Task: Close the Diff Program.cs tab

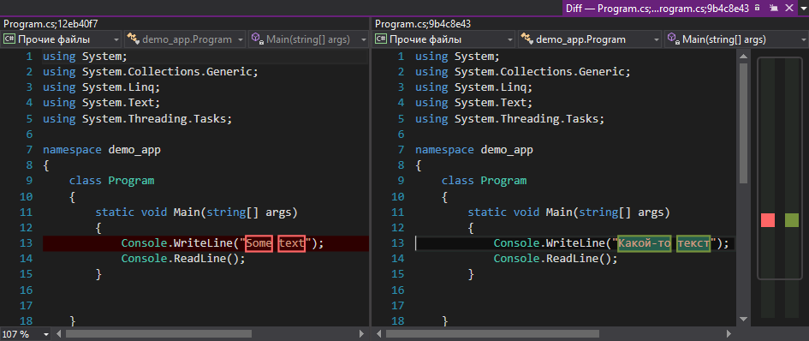Action: click(x=789, y=8)
